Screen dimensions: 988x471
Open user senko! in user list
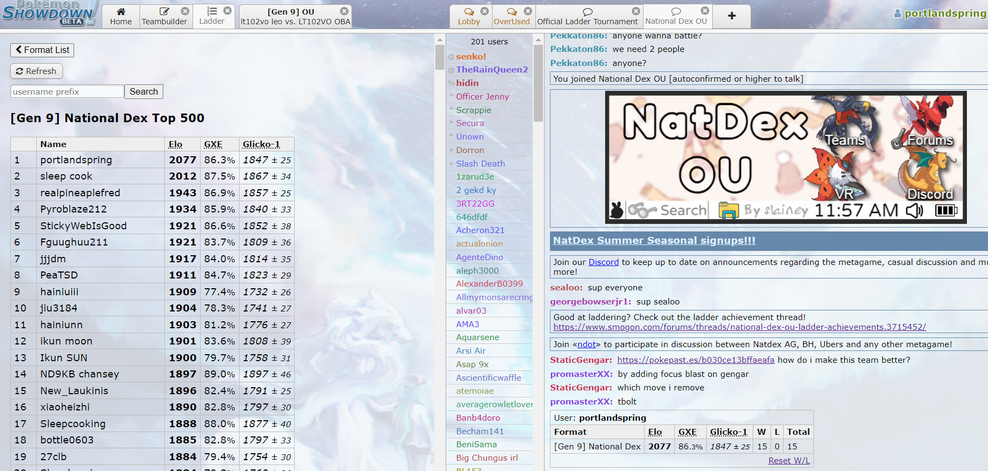[x=489, y=56]
